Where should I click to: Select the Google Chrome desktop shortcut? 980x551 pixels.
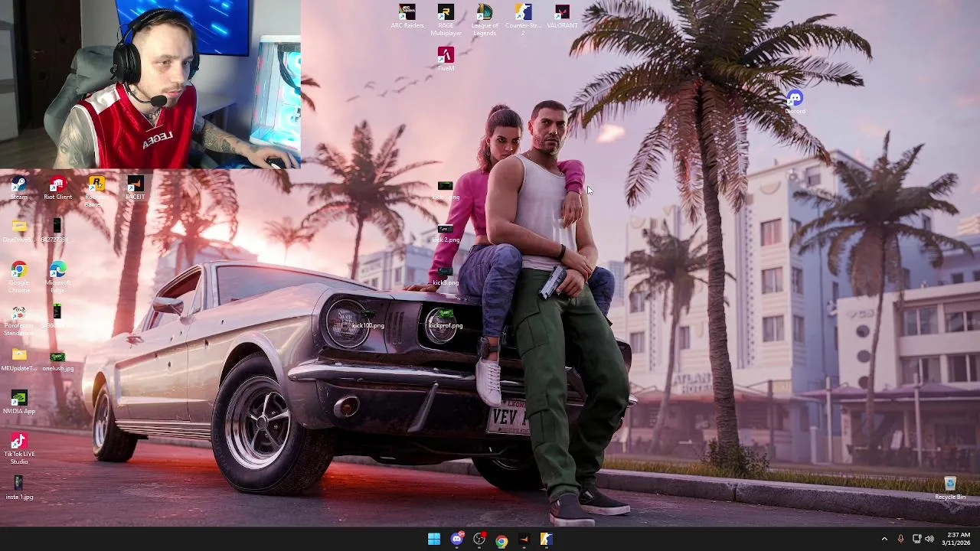[18, 277]
